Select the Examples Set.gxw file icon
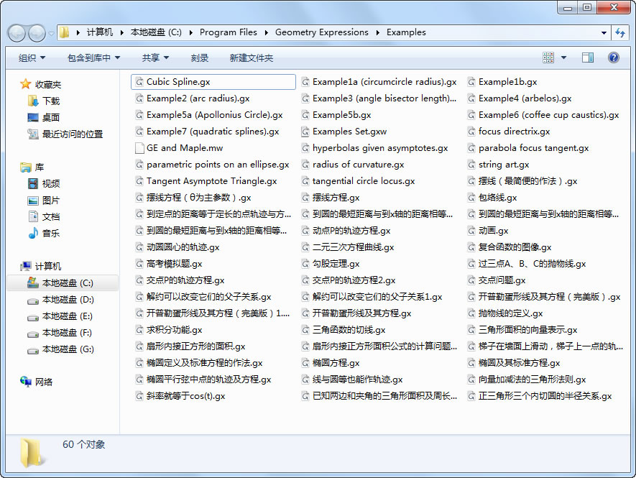Viewport: 636px width, 478px height. point(305,132)
